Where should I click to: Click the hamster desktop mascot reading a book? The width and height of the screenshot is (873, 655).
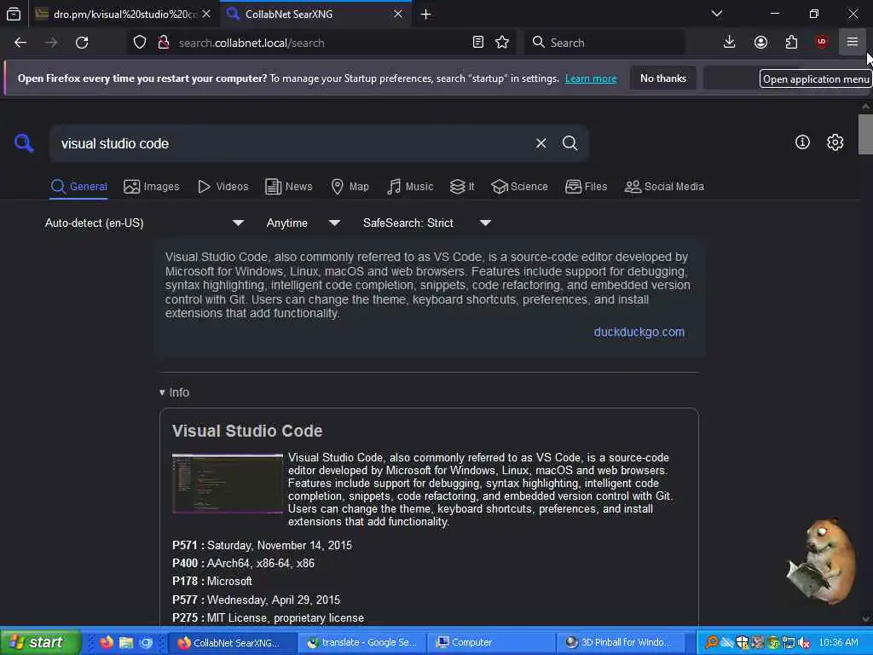click(821, 561)
